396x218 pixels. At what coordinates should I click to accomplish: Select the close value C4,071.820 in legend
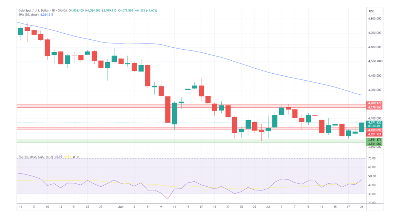(x=126, y=11)
